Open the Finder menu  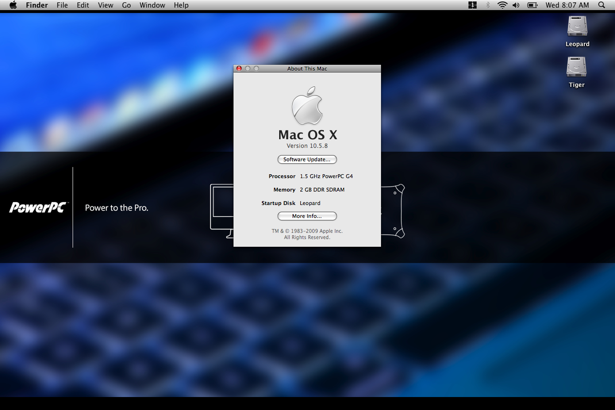37,5
